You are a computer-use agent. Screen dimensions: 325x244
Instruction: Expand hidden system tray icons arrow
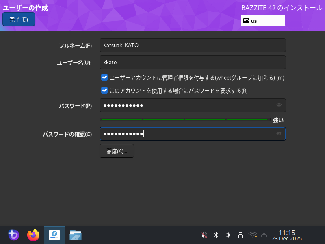tap(264, 235)
